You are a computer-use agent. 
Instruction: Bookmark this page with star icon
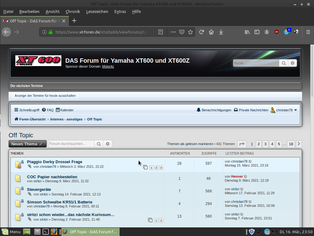click(190, 32)
